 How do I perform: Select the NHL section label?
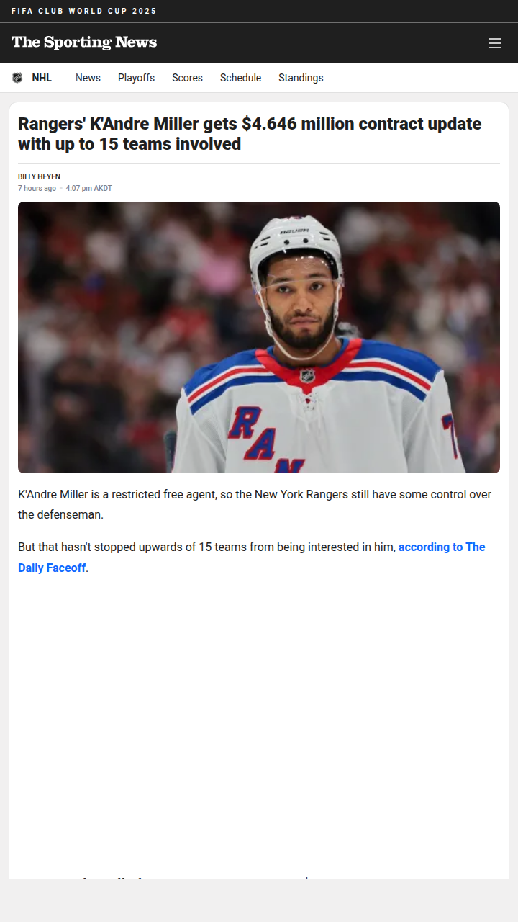coord(42,78)
